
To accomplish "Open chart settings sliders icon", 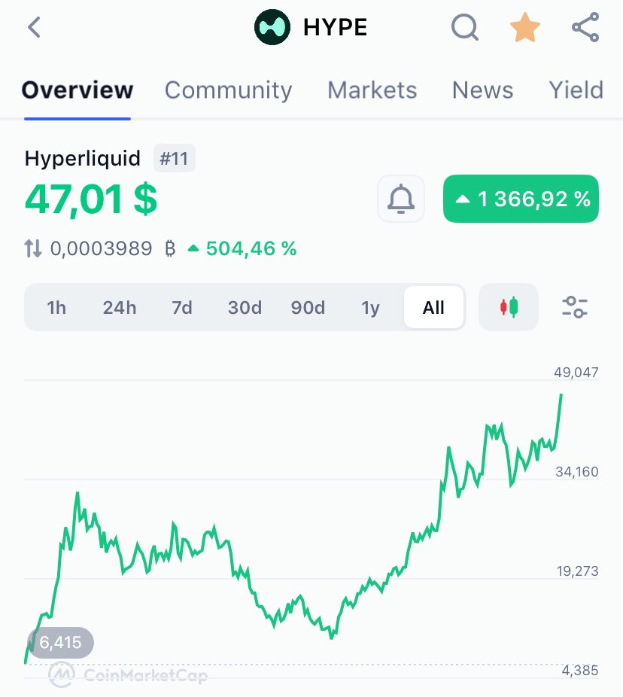I will coord(575,307).
